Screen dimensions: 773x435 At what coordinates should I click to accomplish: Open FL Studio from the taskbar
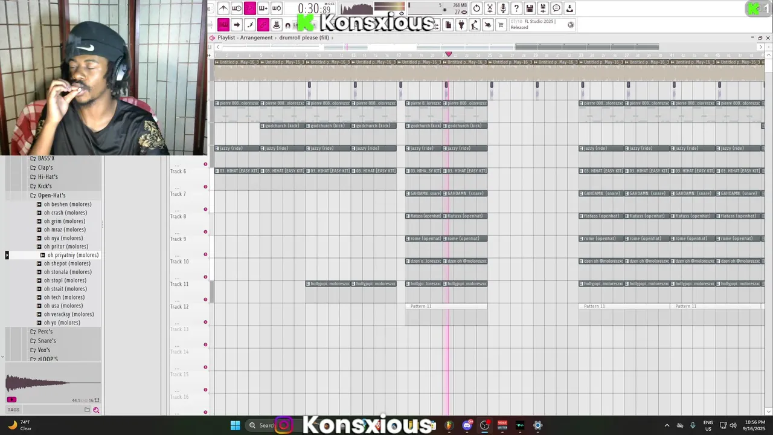coord(449,425)
